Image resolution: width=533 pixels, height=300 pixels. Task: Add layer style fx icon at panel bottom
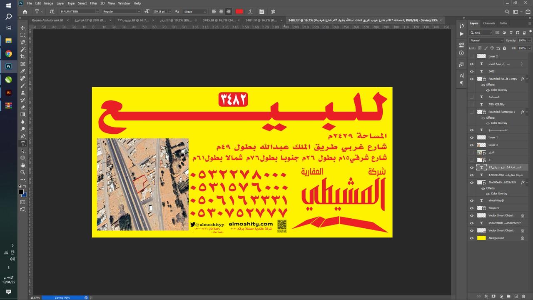486,296
